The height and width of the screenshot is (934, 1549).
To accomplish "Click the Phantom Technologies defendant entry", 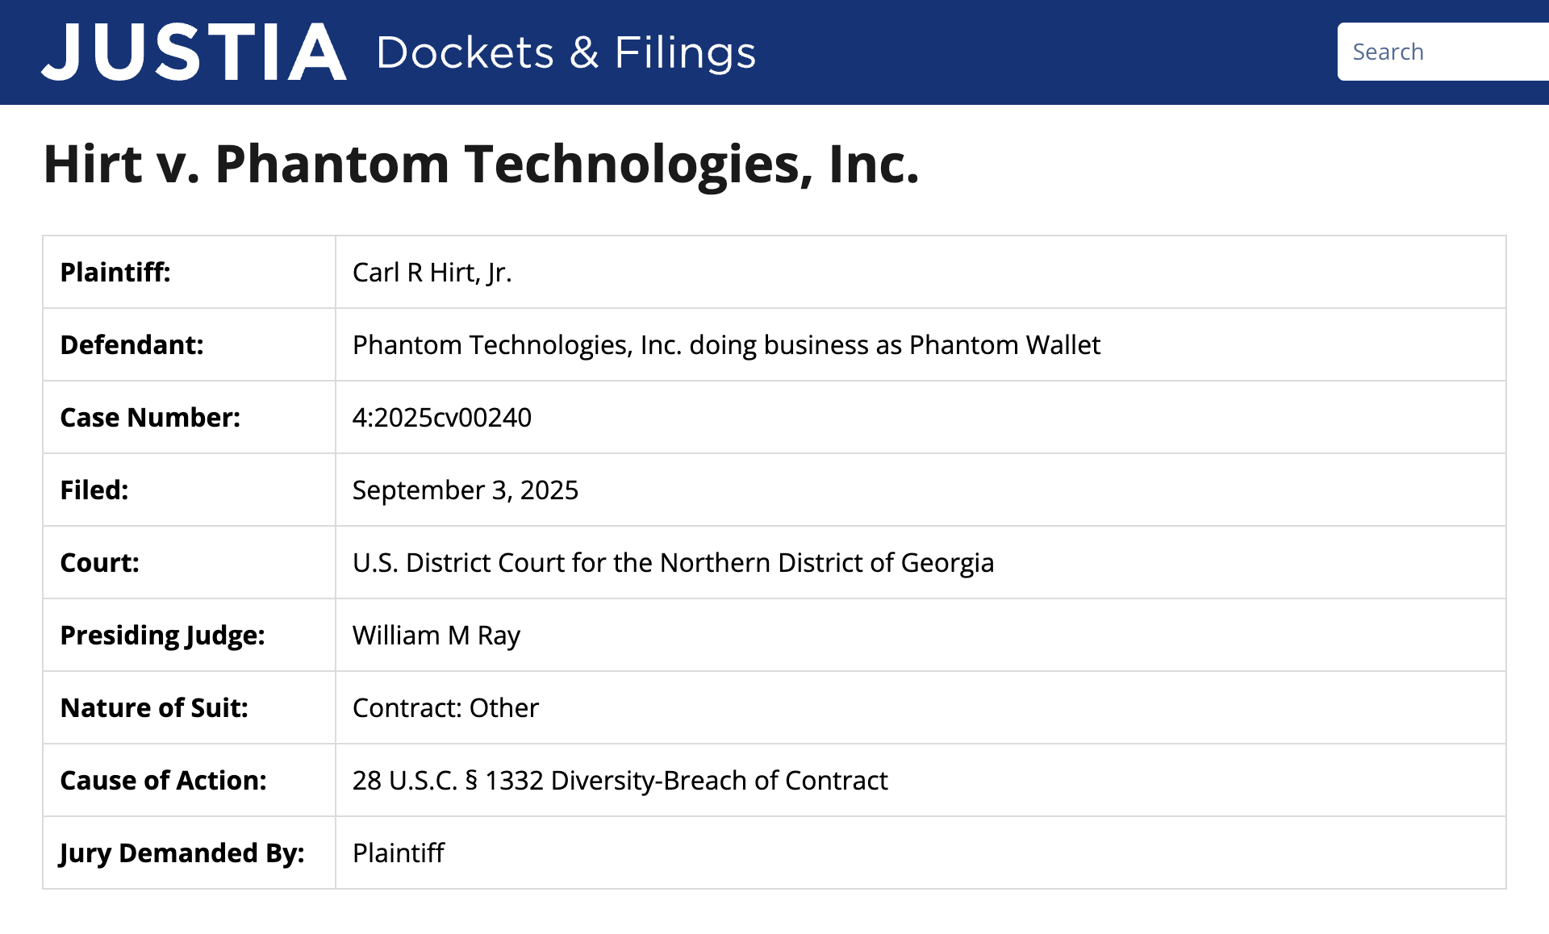I will point(725,345).
